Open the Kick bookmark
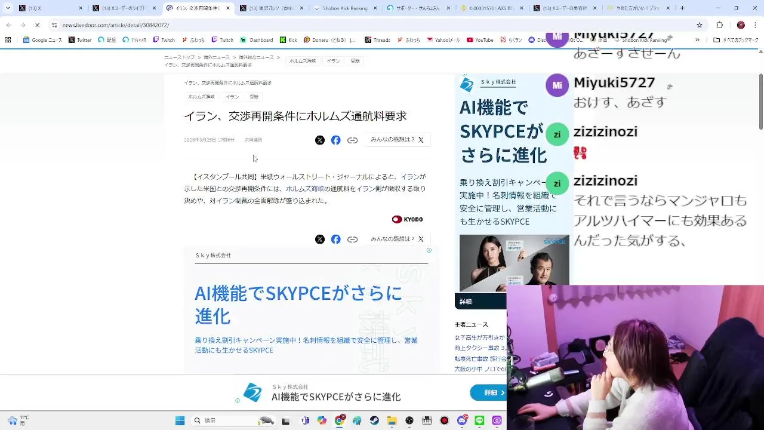The image size is (764, 430). coord(288,40)
